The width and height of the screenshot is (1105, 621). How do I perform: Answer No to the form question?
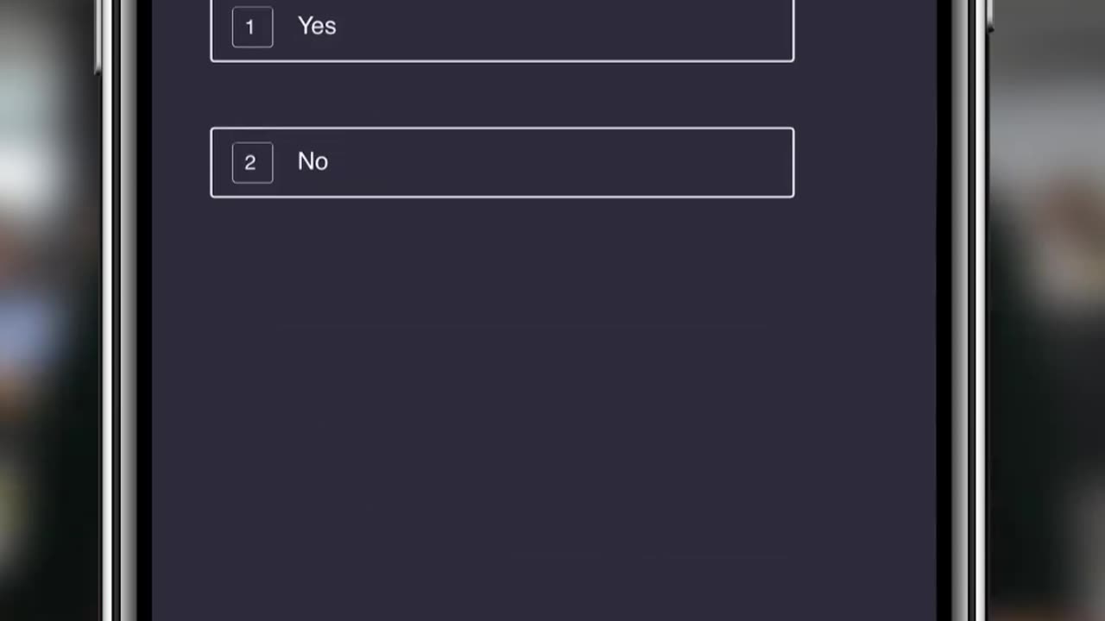pyautogui.click(x=502, y=162)
